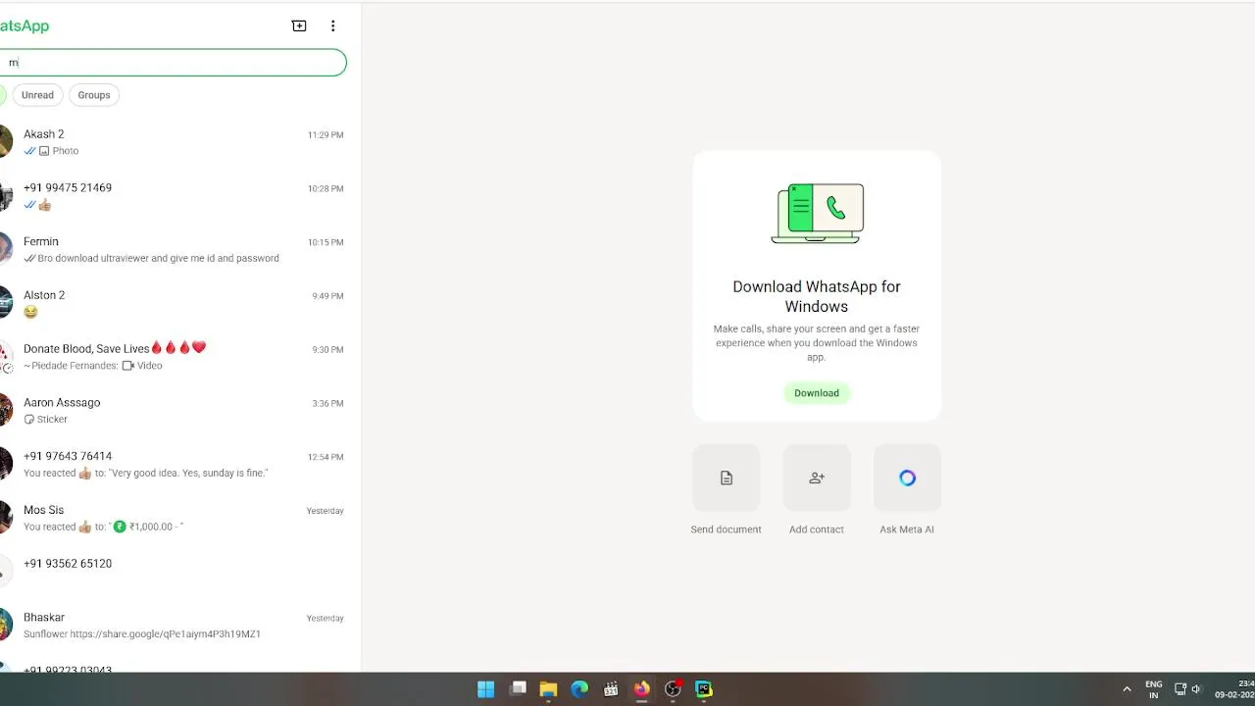
Task: Filter chats by Groups
Action: pyautogui.click(x=94, y=95)
